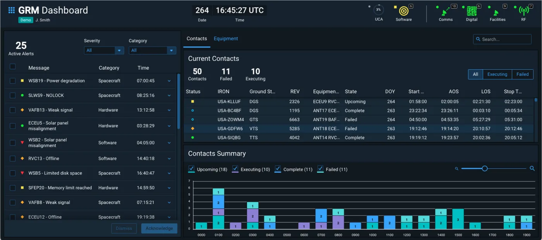Viewport: 542px width, 240px height.
Task: Open the Category filter dropdown
Action: tap(152, 50)
